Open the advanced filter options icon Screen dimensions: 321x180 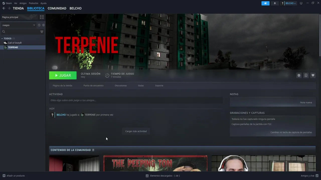click(x=42, y=32)
